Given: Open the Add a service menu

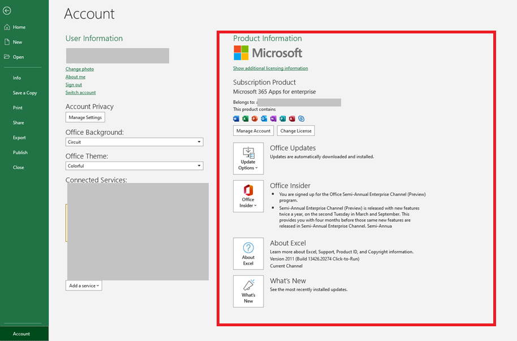Looking at the screenshot, I should (x=84, y=285).
